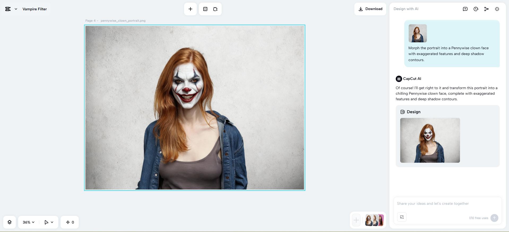This screenshot has width=509, height=232.
Task: Click the 'Design with AI' panel title
Action: (406, 9)
